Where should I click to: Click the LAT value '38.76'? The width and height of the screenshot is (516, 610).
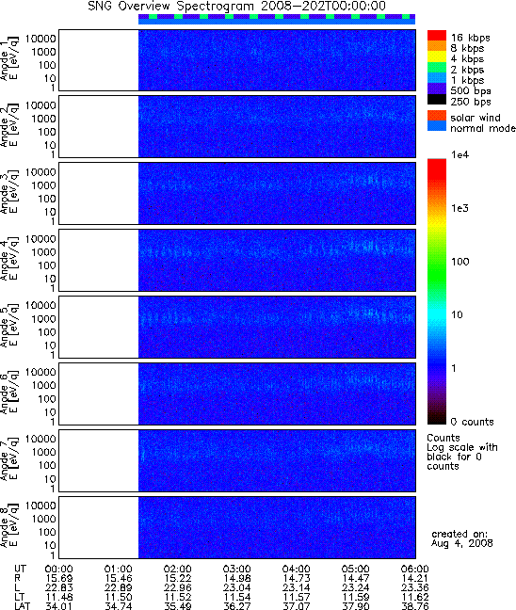415,606
